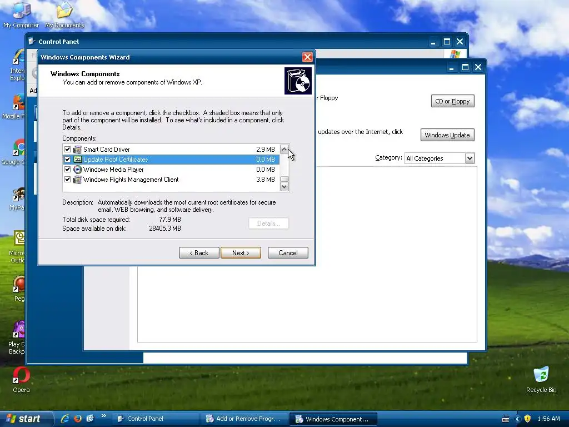Switch to Control Panel taskbar button
The height and width of the screenshot is (427, 569).
156,419
